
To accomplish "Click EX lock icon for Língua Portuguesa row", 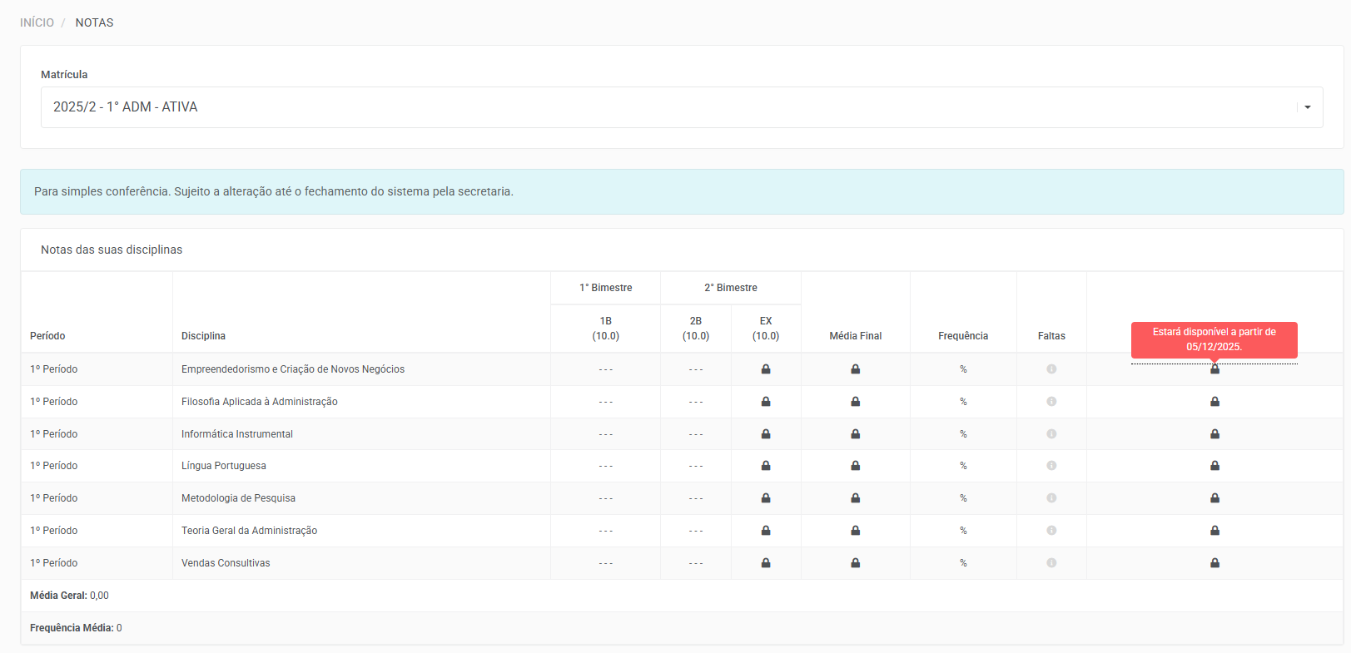I will (x=766, y=466).
